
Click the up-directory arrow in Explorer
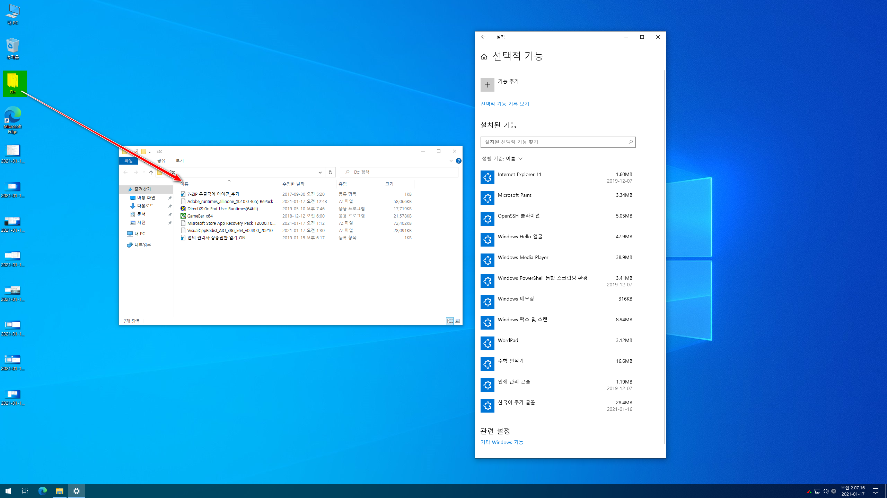151,172
